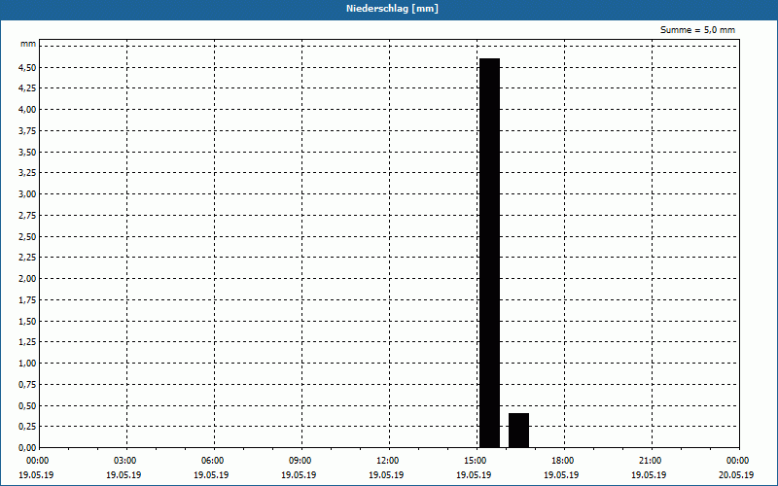
Task: Click the 3,50 y-axis value
Action: coord(27,153)
